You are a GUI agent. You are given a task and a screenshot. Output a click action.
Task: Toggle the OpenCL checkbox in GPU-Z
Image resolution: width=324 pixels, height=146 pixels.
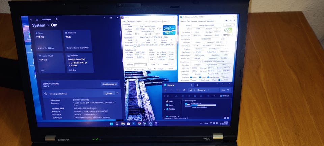(x=191, y=77)
